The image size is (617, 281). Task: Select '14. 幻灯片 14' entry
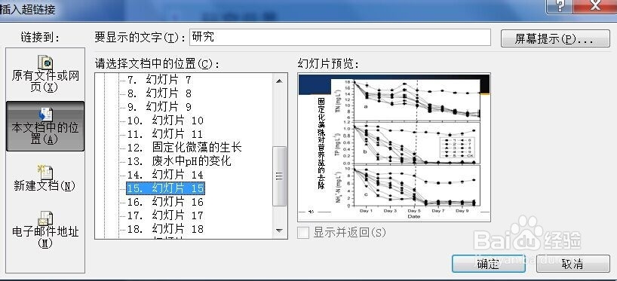coord(165,175)
